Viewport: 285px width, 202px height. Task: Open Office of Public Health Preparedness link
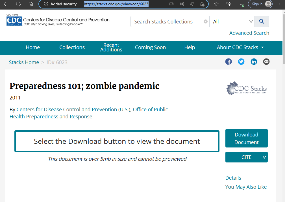point(89,113)
